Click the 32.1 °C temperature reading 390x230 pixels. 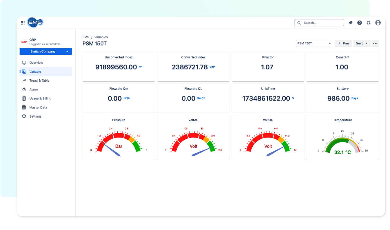pyautogui.click(x=342, y=152)
